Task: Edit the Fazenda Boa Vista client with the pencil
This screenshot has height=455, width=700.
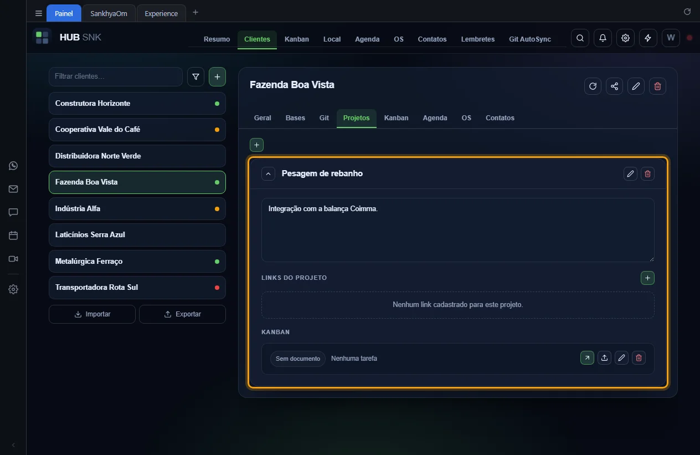Action: point(636,86)
